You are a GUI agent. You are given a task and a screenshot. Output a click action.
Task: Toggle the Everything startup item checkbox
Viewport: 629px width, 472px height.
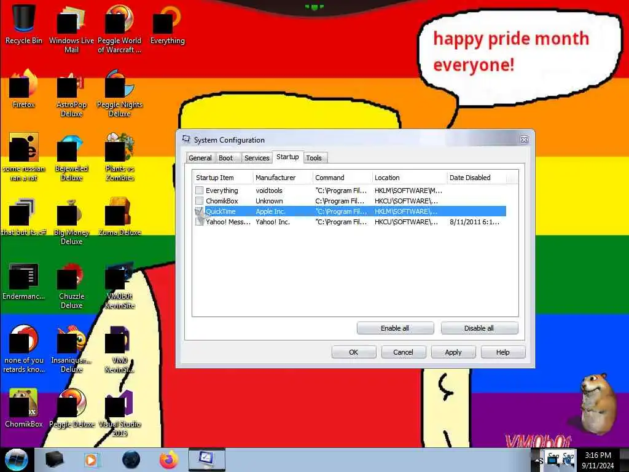(199, 191)
